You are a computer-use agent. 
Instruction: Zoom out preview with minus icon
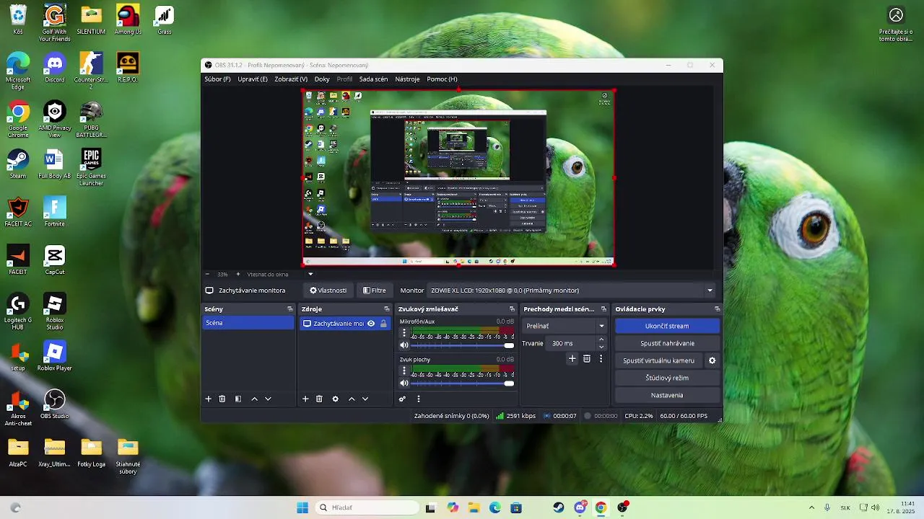(207, 274)
